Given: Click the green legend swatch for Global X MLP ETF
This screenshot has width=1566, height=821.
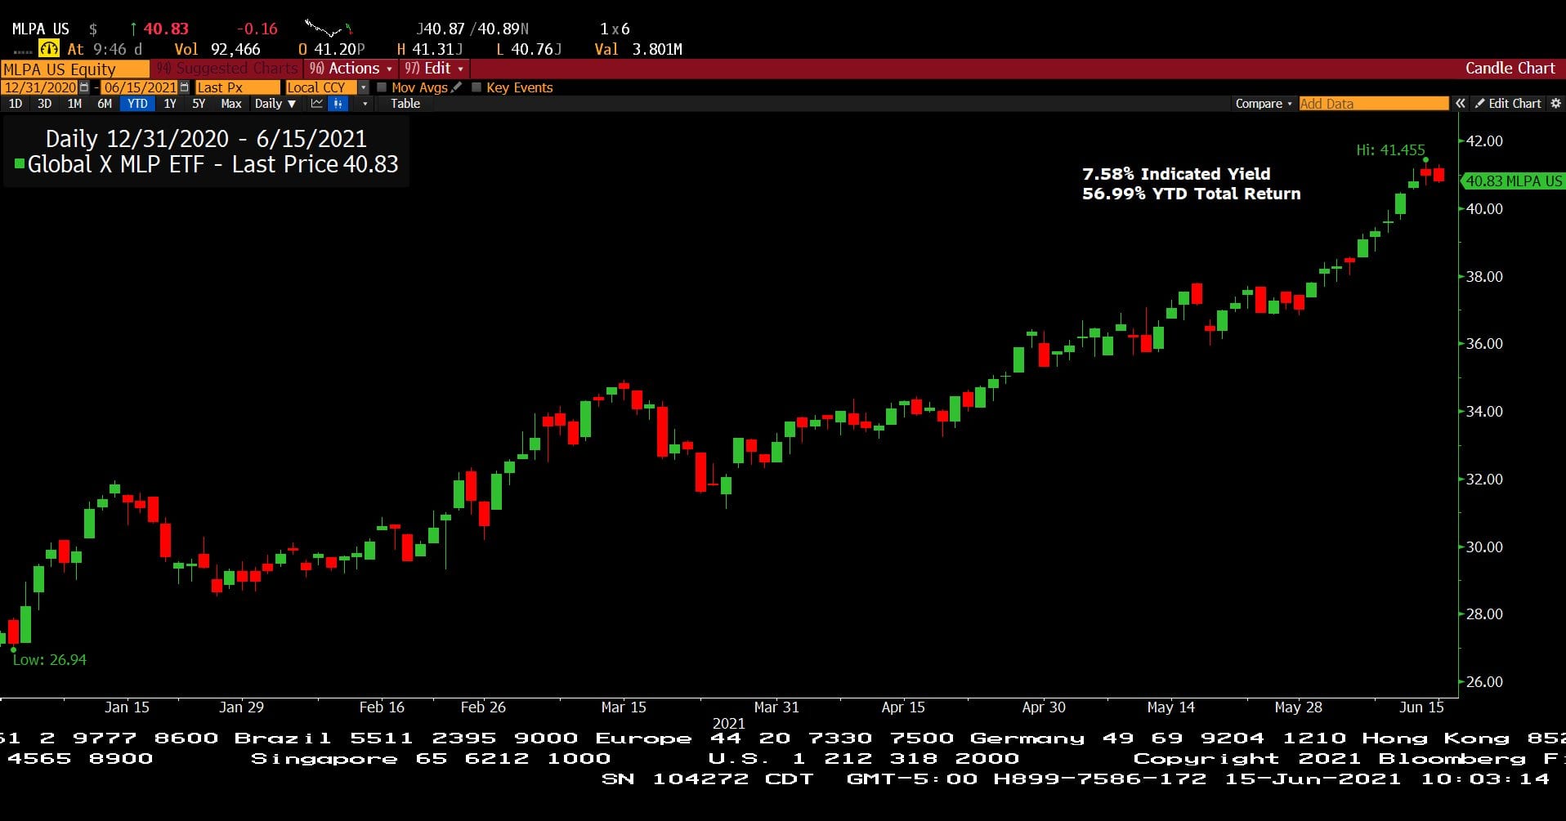Looking at the screenshot, I should (x=20, y=164).
